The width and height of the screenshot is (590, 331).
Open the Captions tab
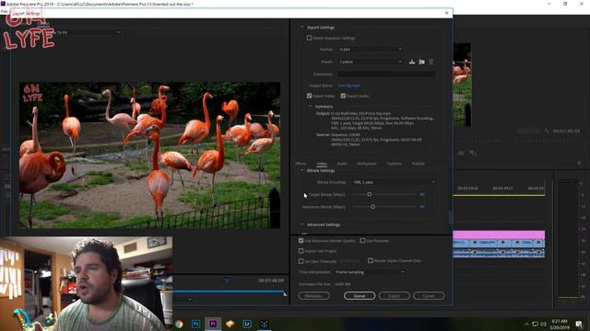click(x=394, y=164)
